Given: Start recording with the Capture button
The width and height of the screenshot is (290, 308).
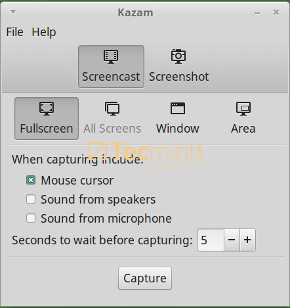Looking at the screenshot, I should click(145, 278).
